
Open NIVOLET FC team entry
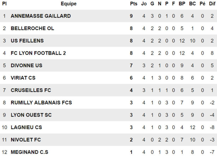pyautogui.click(x=26, y=140)
